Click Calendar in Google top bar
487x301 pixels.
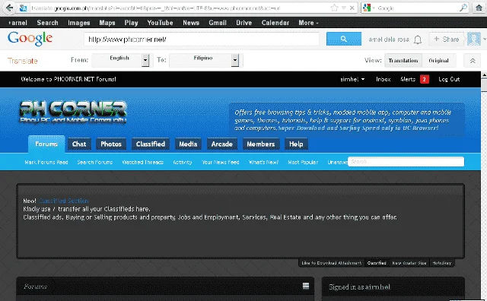coord(275,23)
